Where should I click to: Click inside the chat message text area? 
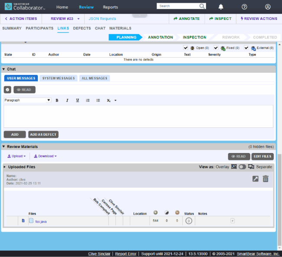pos(138,116)
